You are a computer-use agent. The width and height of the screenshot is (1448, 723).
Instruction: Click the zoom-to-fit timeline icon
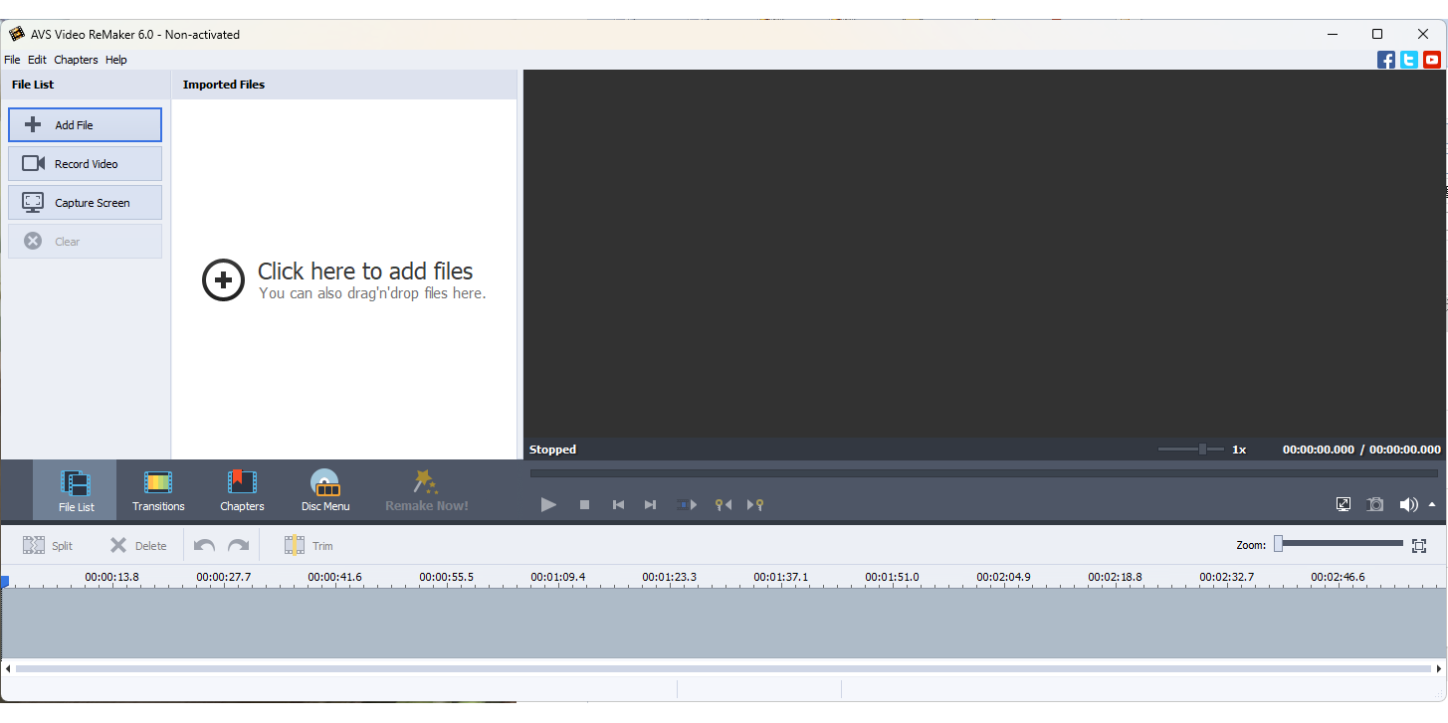1419,545
